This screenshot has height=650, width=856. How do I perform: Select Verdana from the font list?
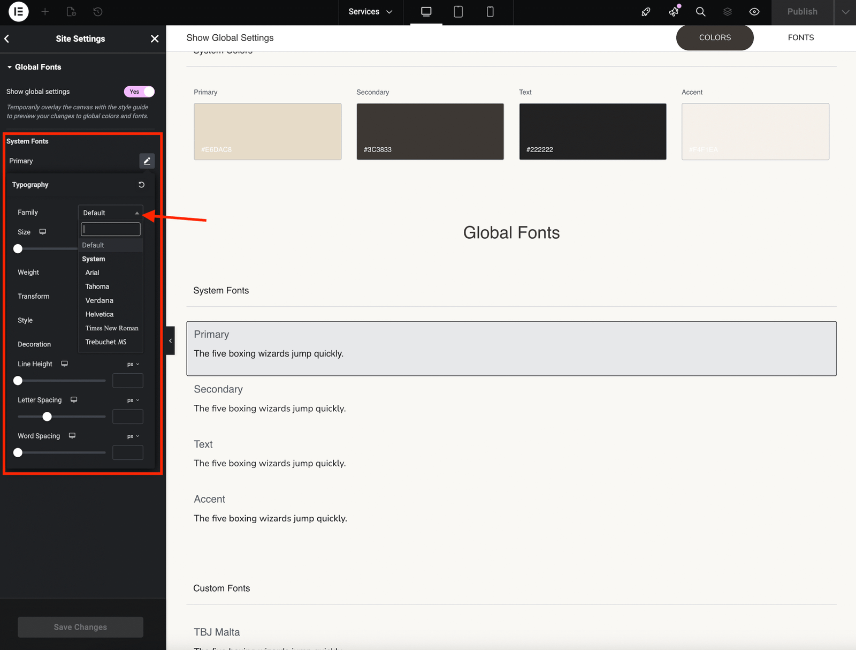coord(100,300)
